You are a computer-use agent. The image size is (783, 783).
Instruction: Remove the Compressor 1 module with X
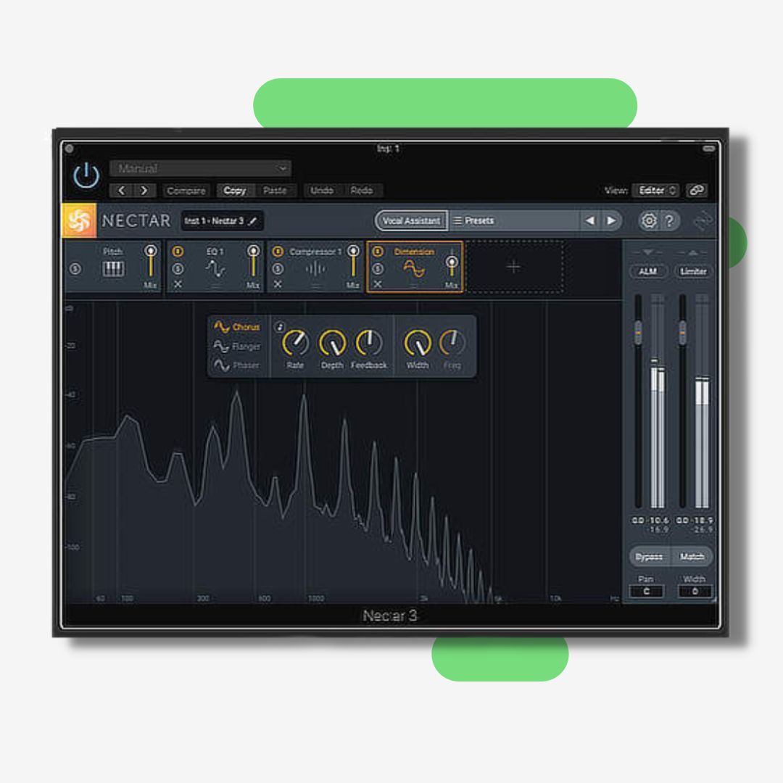278,285
